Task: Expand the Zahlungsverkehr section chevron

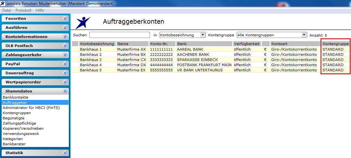Action: tap(65, 55)
